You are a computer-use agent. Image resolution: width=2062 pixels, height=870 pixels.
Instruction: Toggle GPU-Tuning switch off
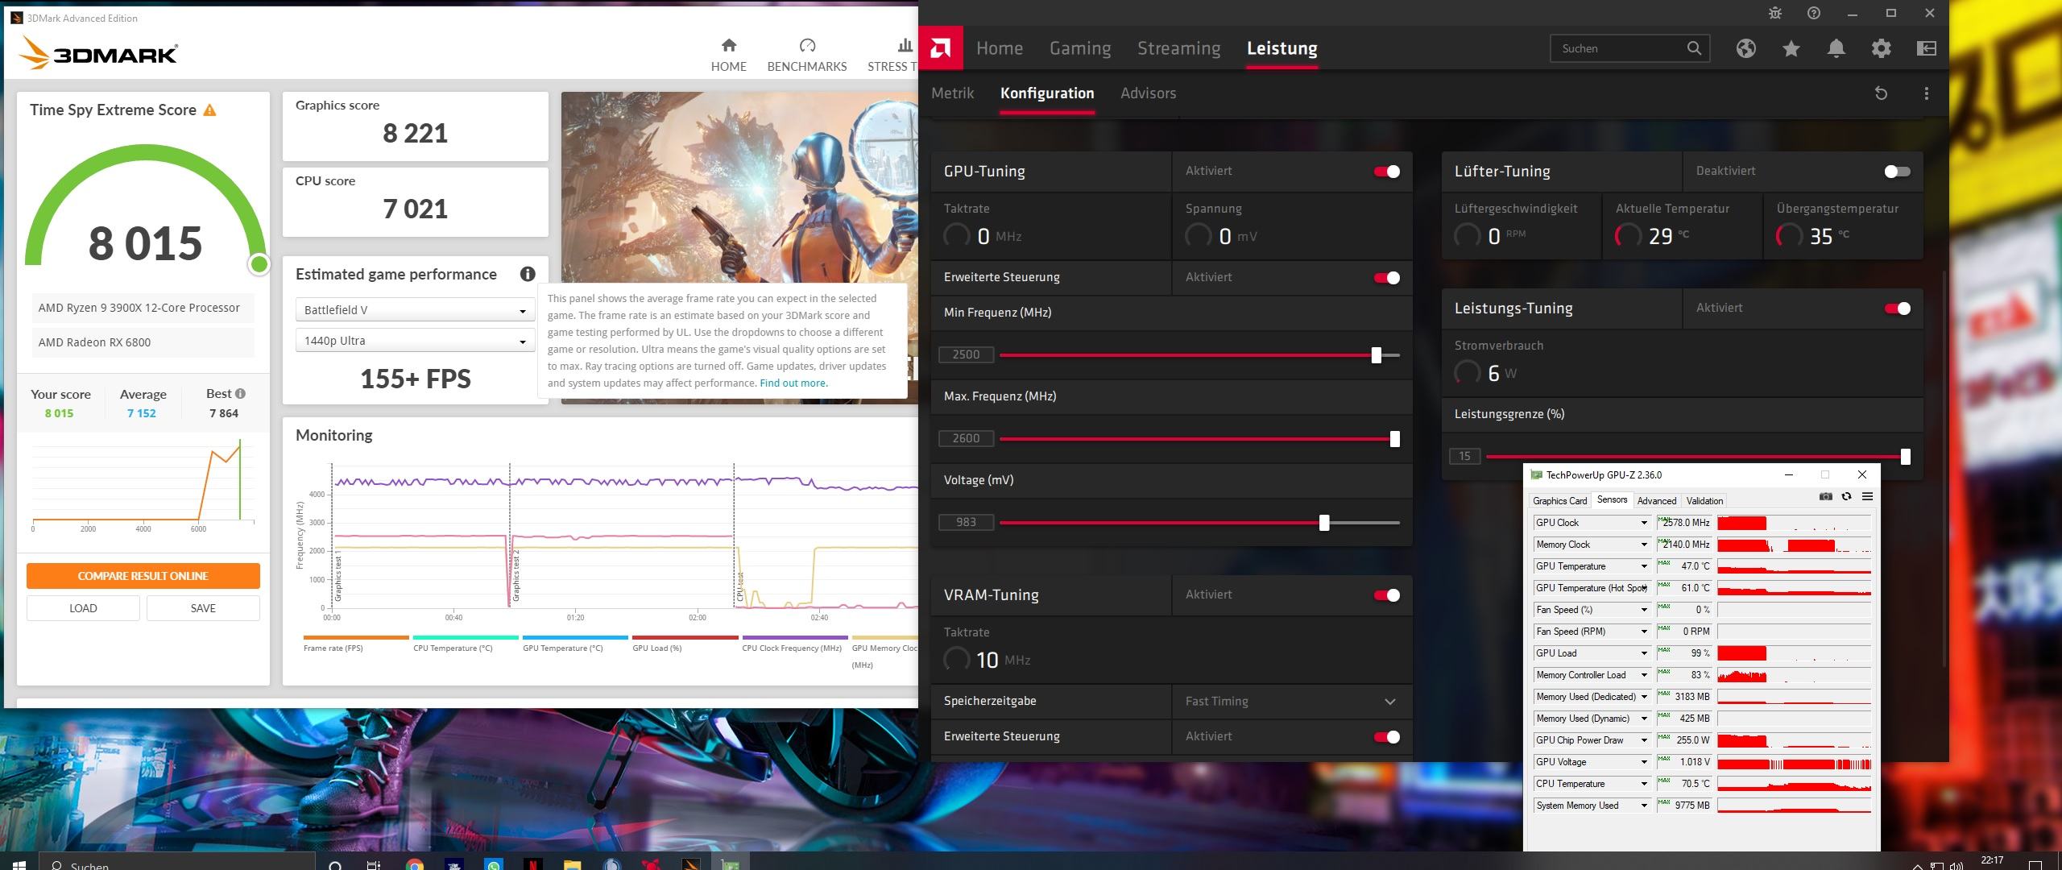[1387, 172]
